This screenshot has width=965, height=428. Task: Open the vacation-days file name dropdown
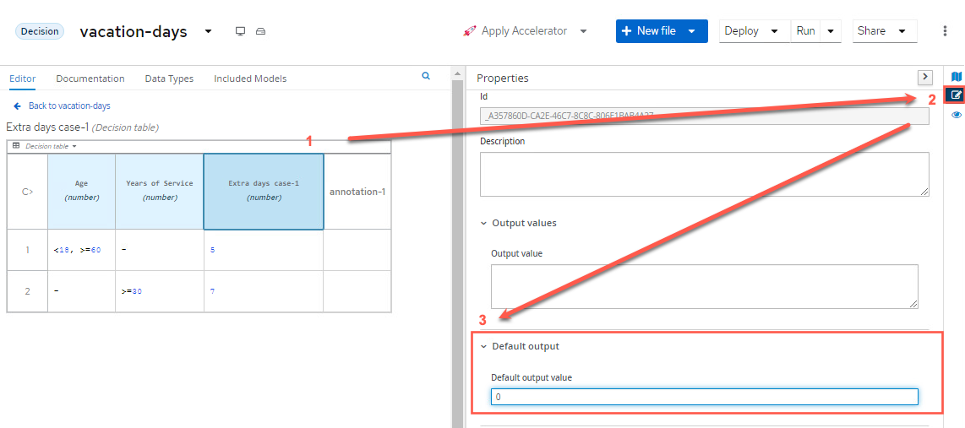coord(208,31)
